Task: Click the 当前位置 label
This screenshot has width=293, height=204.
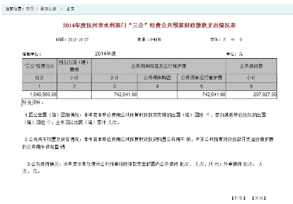Action: coord(15,9)
